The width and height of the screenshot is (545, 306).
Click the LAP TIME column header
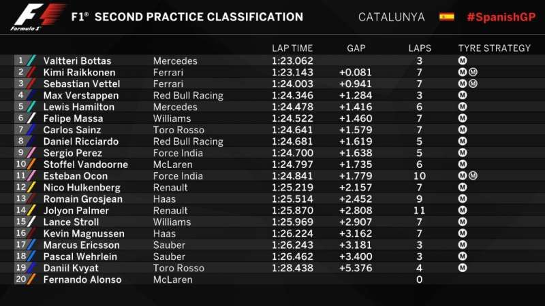click(x=292, y=48)
